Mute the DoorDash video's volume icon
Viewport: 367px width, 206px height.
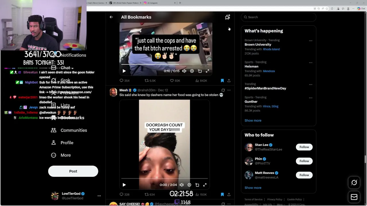181,185
